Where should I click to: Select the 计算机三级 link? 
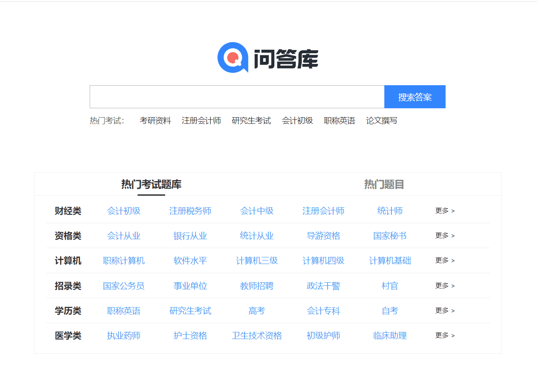click(257, 260)
